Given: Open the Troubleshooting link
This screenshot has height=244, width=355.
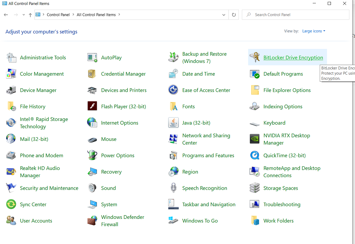Looking at the screenshot, I should (282, 204).
